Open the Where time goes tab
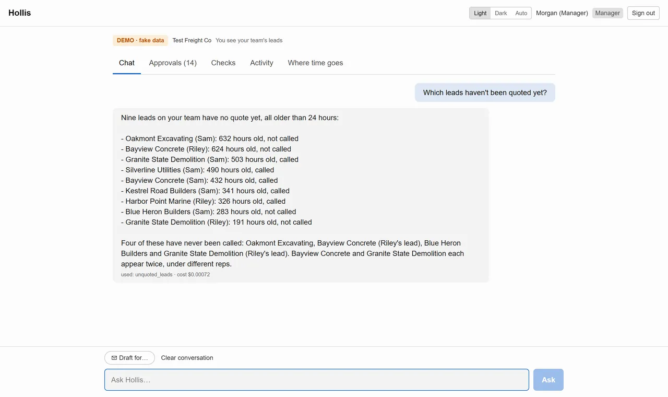This screenshot has height=397, width=668. tap(315, 63)
